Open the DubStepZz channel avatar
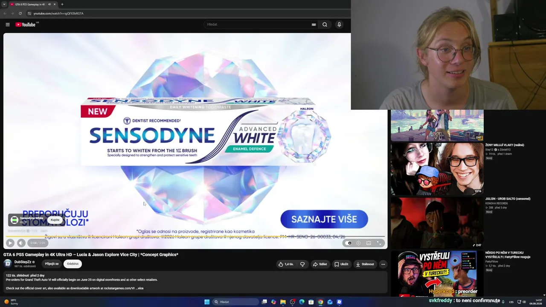Image resolution: width=546 pixels, height=307 pixels. click(8, 264)
